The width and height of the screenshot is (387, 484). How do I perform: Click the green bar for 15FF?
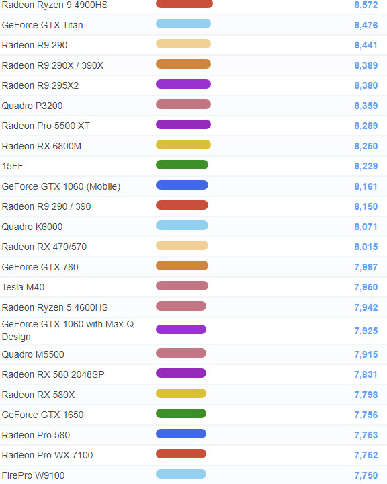(182, 165)
